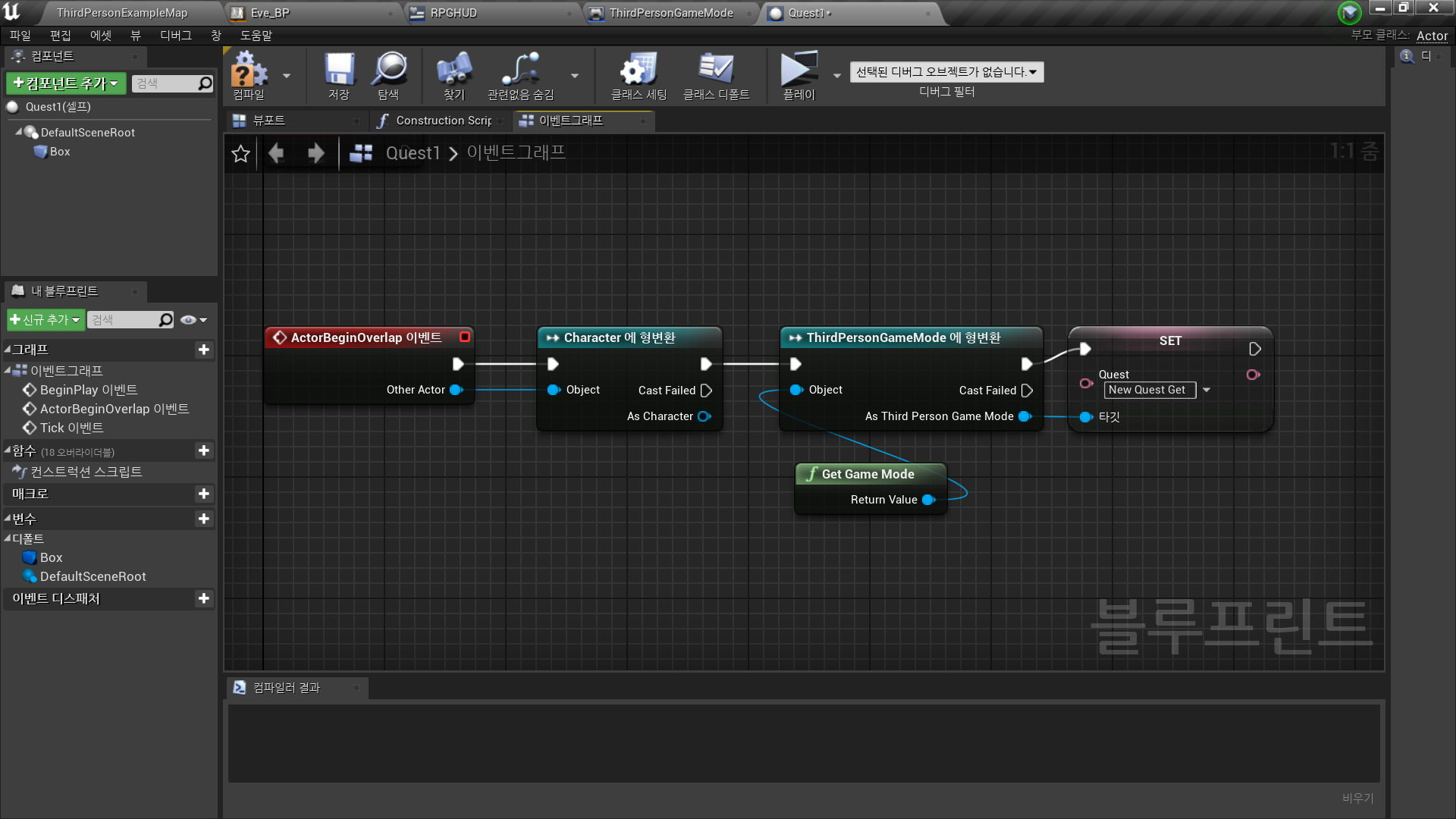This screenshot has width=1456, height=819.
Task: Toggle the red indicator on ActorBeginOverlap node
Action: point(465,337)
